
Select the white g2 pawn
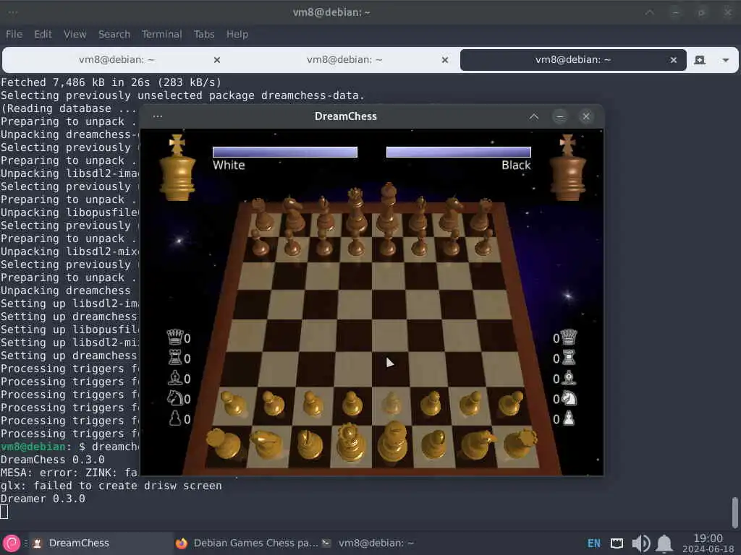470,404
